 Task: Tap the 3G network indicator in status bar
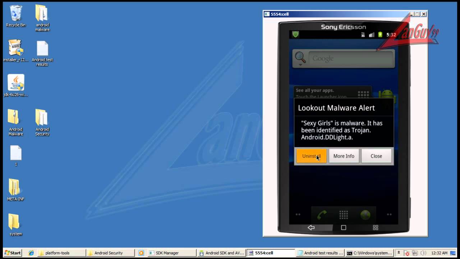click(363, 35)
